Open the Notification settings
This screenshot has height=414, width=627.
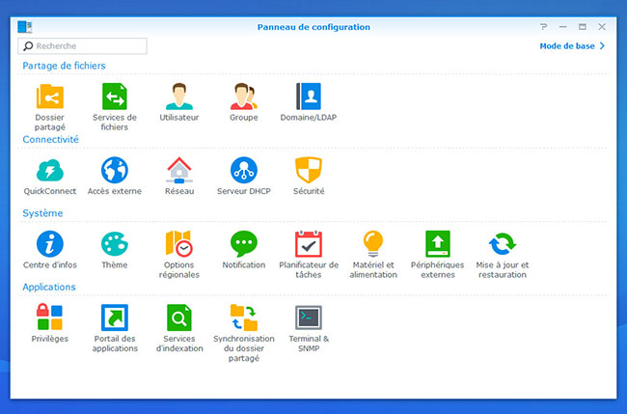click(243, 244)
